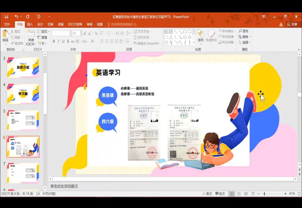Switch to Slide Sorter view icon
The height and width of the screenshot is (208, 302).
(x=239, y=194)
